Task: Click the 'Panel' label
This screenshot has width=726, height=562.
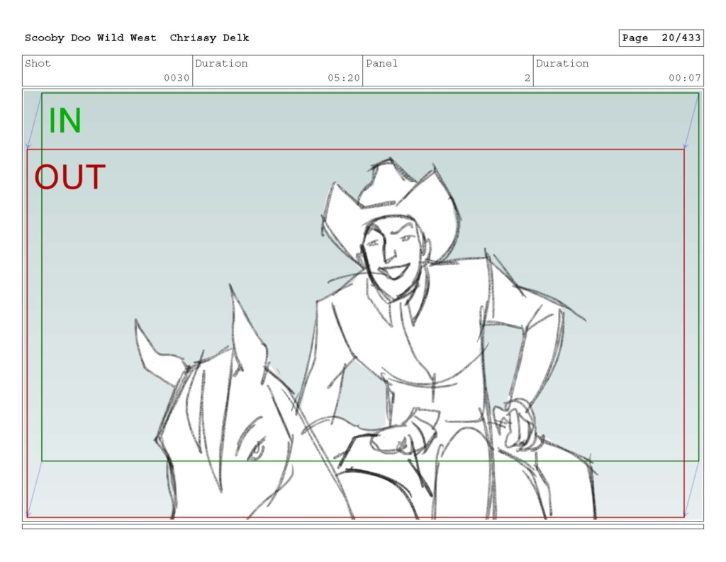Action: click(381, 63)
